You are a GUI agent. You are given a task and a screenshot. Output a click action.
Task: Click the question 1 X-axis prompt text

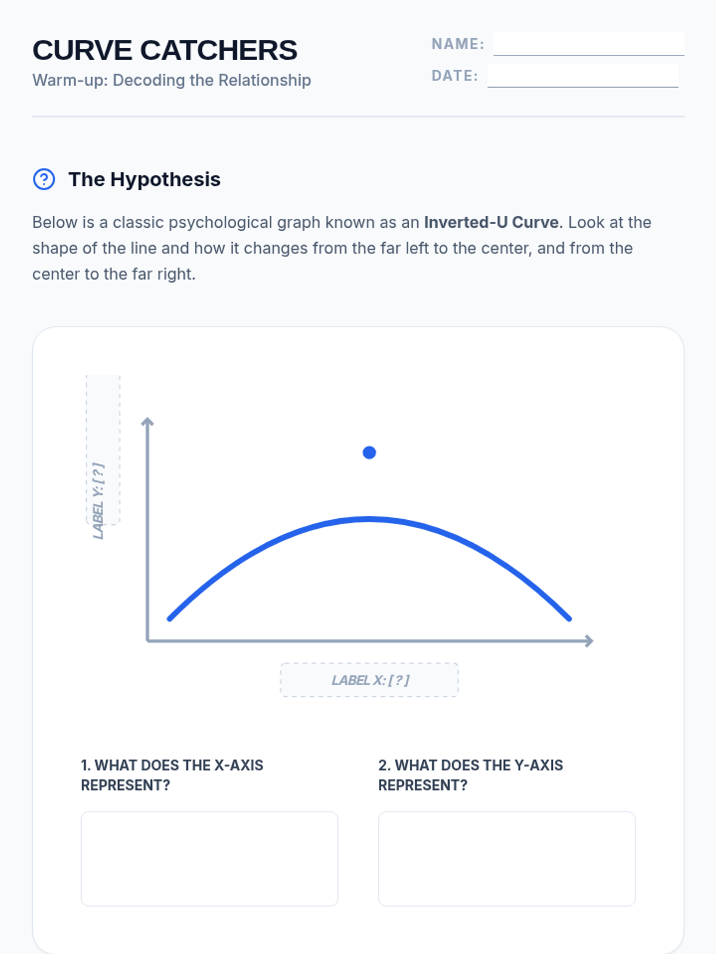[172, 775]
